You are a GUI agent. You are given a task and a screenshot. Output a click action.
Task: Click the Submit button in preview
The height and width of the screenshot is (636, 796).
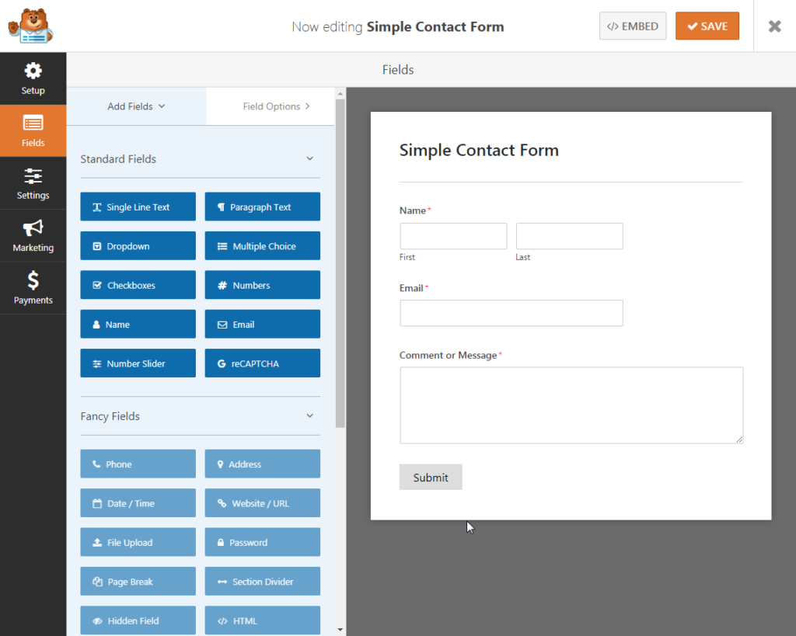point(431,477)
